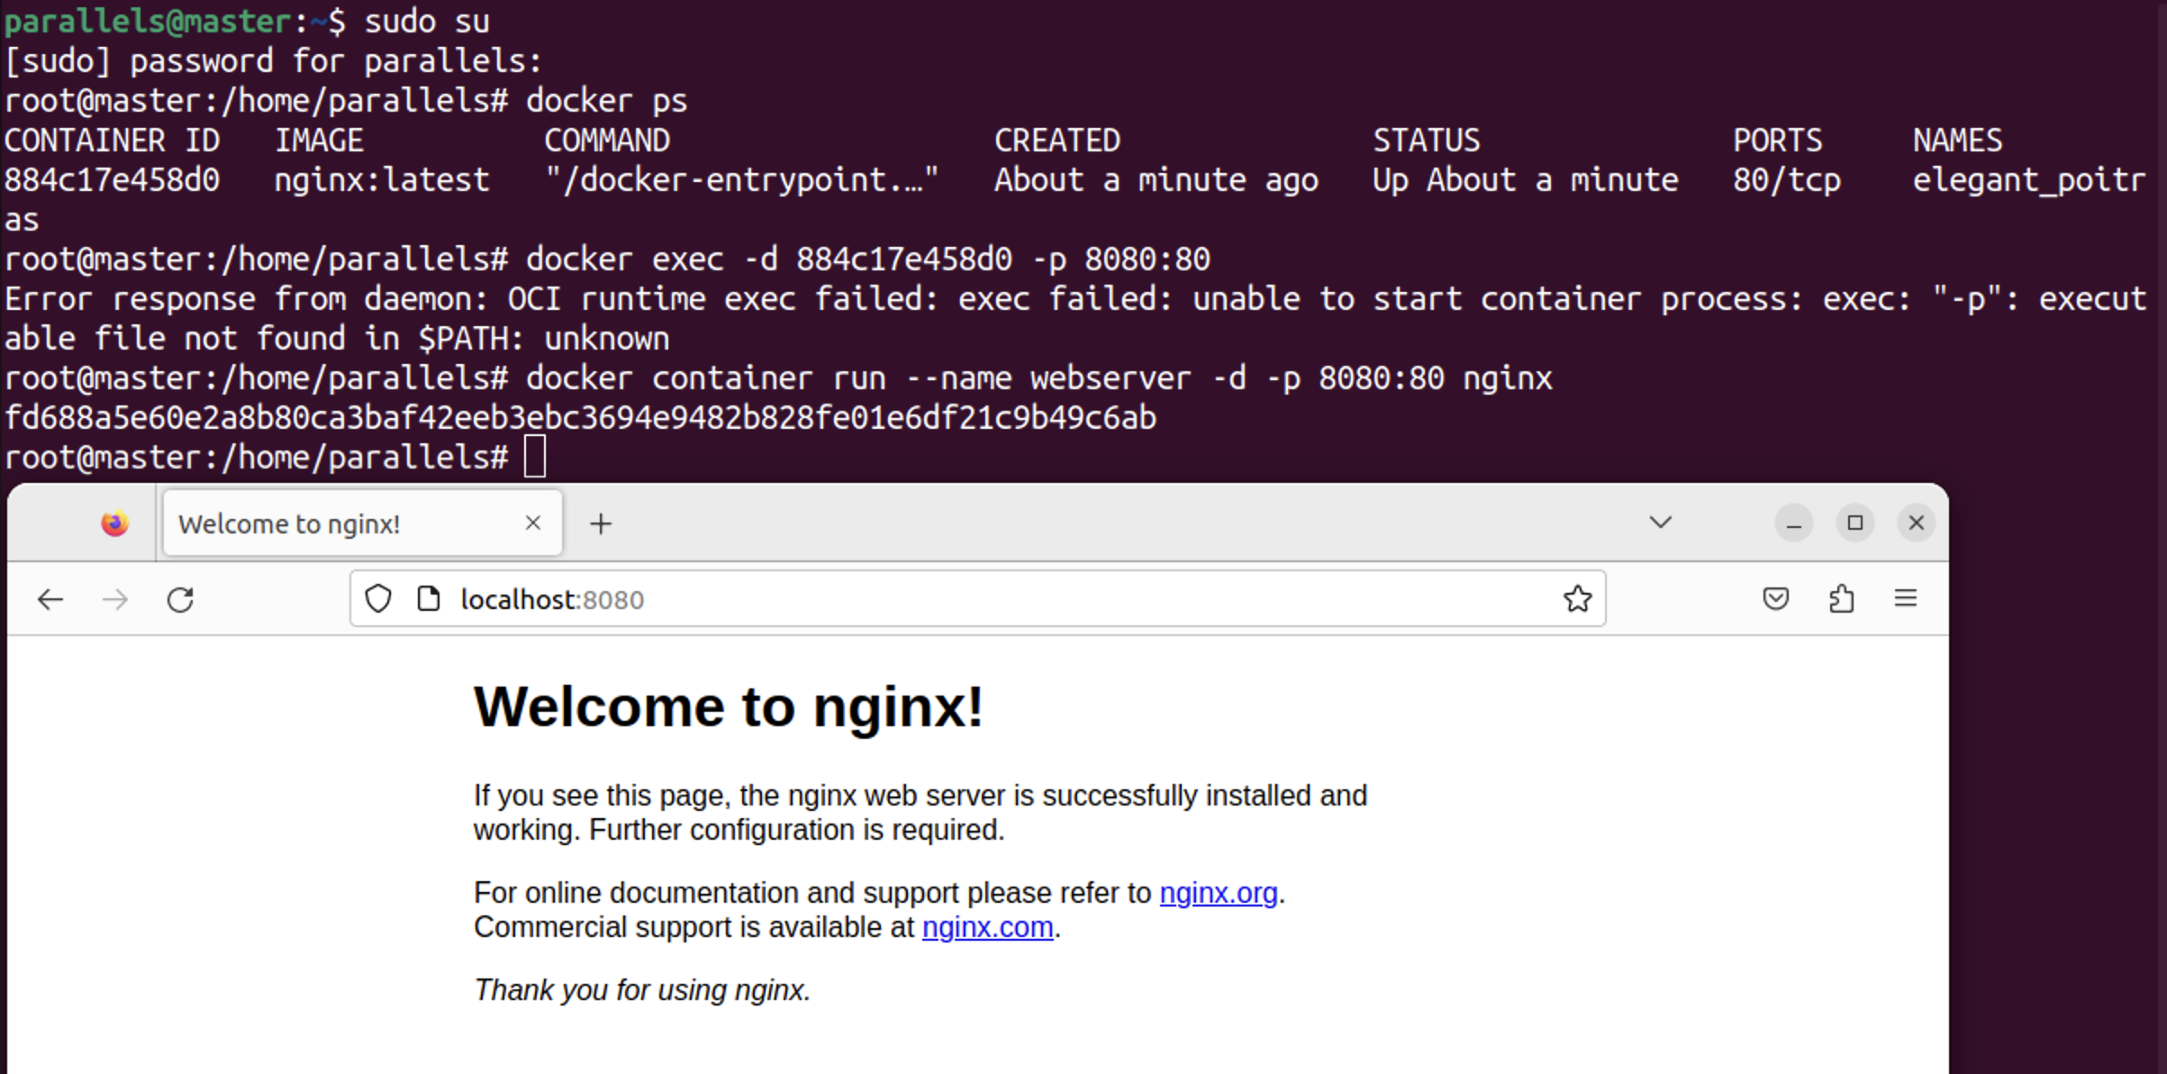Close the Welcome to nginx! tab
The height and width of the screenshot is (1074, 2167).
533,523
